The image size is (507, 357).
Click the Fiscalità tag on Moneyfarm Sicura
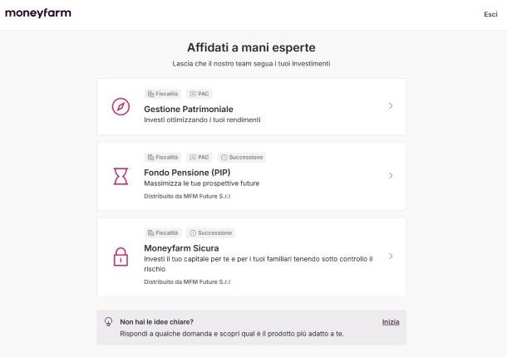(x=163, y=232)
